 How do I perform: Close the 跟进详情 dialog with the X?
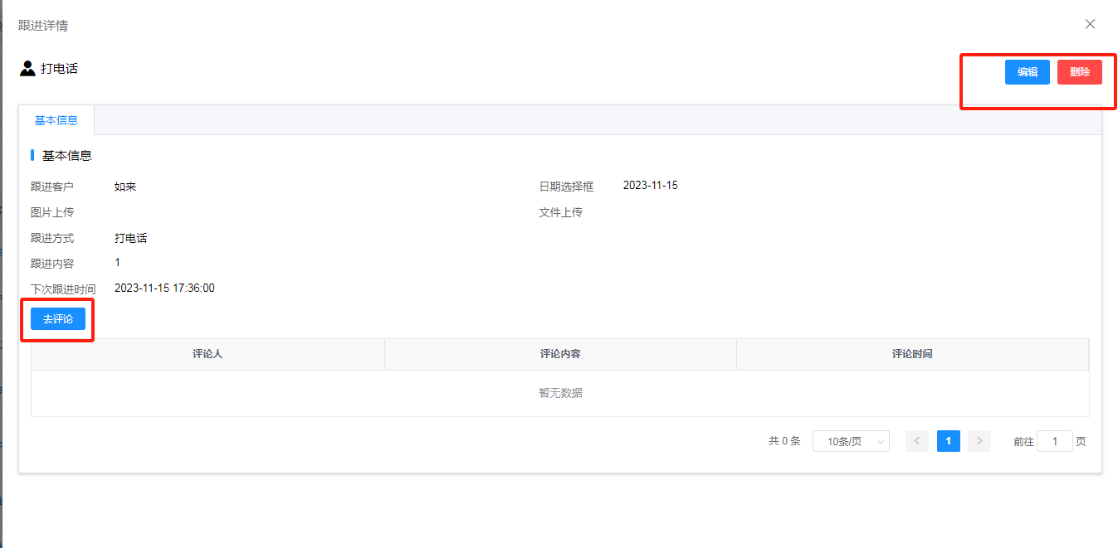coord(1090,24)
